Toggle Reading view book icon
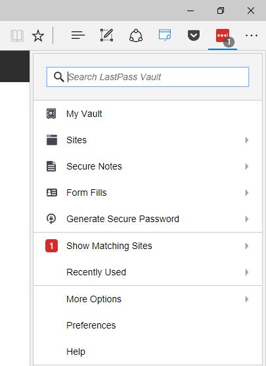 click(x=17, y=35)
